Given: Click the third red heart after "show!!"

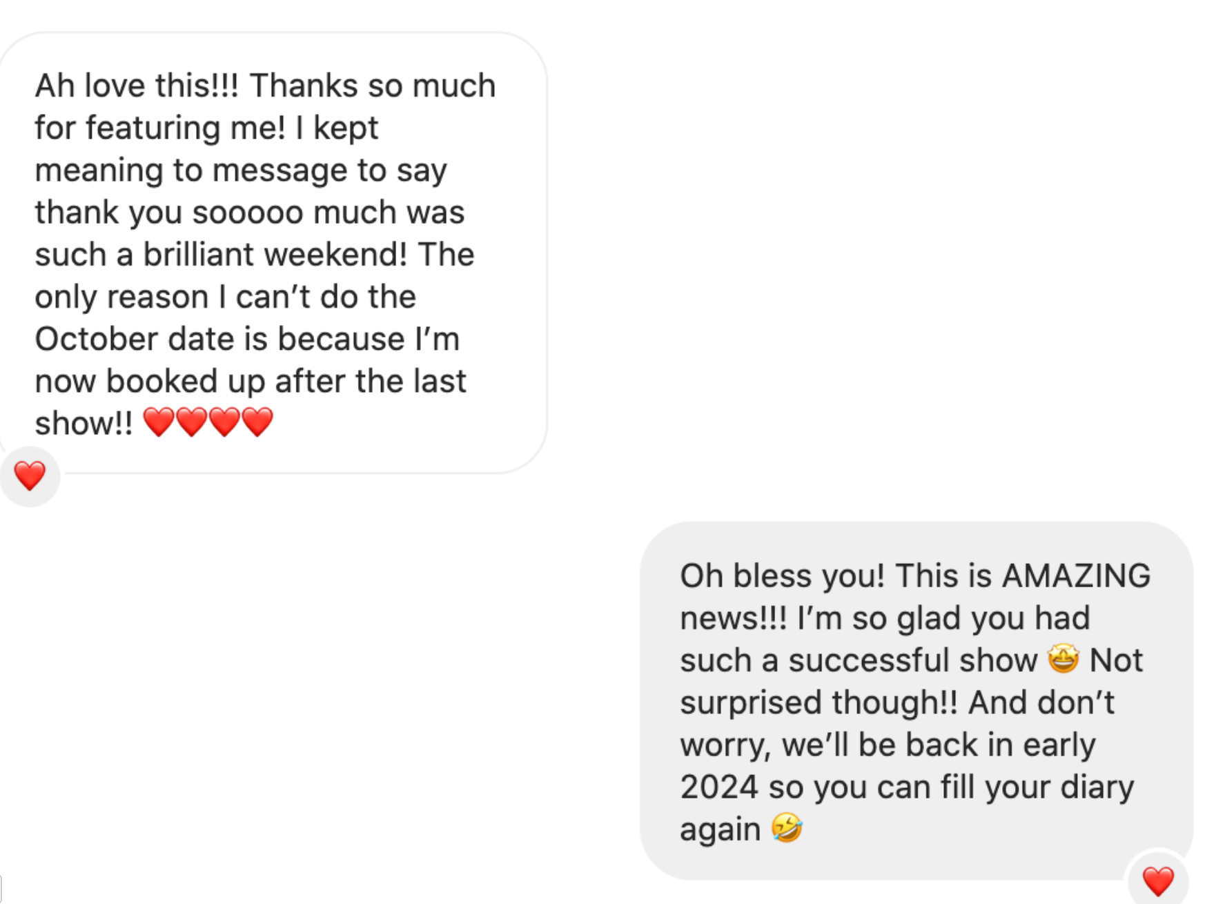Looking at the screenshot, I should pyautogui.click(x=225, y=422).
